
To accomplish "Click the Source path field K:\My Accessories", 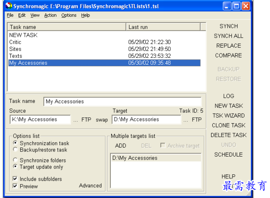I will [x=40, y=119].
